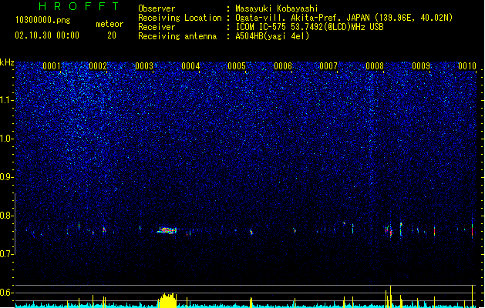
Task: Click the time marker 0008
Action: [375, 66]
